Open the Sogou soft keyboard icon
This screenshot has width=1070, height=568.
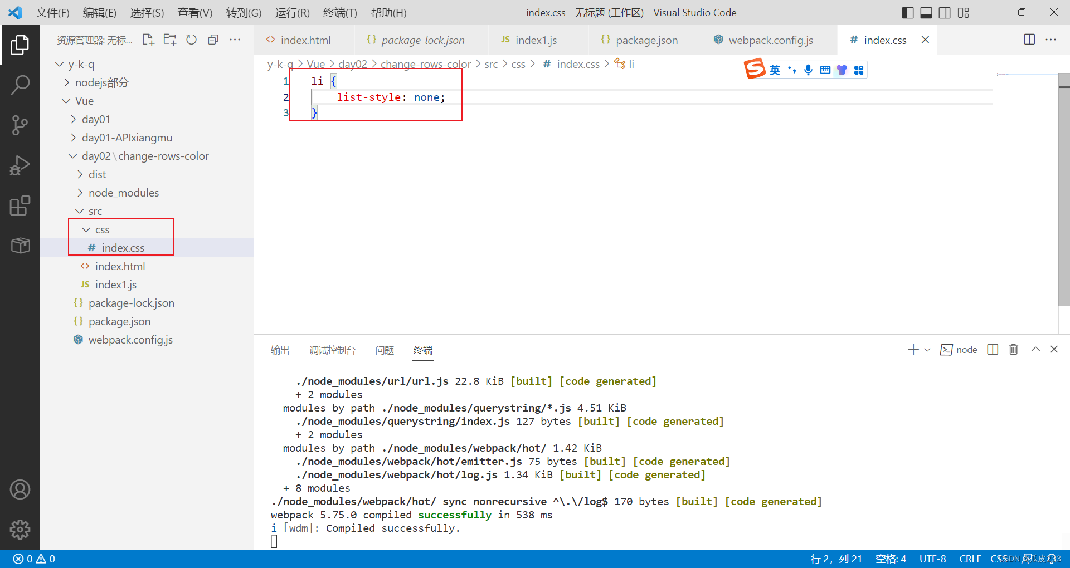coord(825,70)
